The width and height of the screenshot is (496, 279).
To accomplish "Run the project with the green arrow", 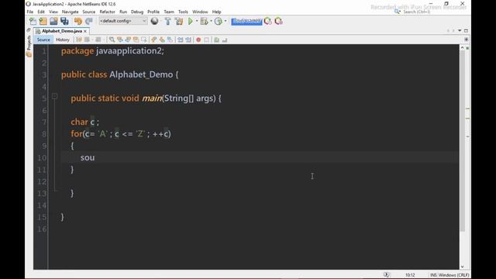I will (x=191, y=21).
